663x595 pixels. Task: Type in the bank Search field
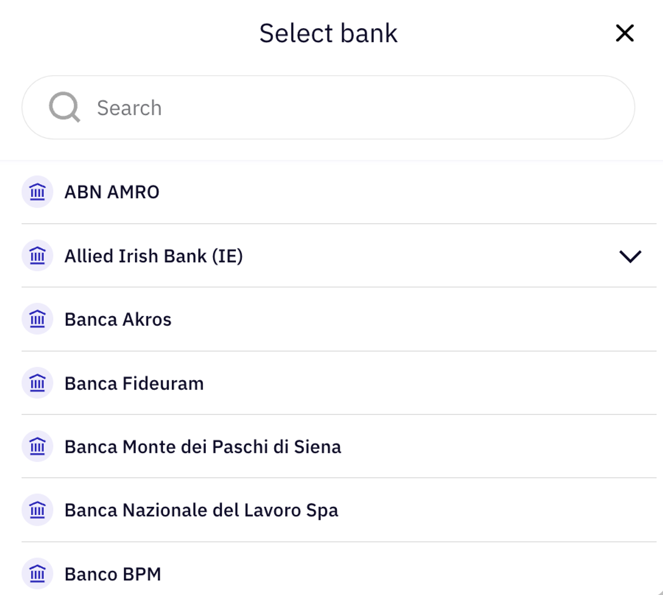[x=345, y=107]
